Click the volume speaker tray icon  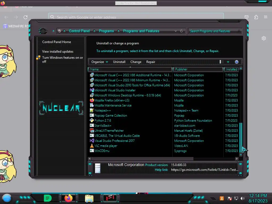point(242,198)
